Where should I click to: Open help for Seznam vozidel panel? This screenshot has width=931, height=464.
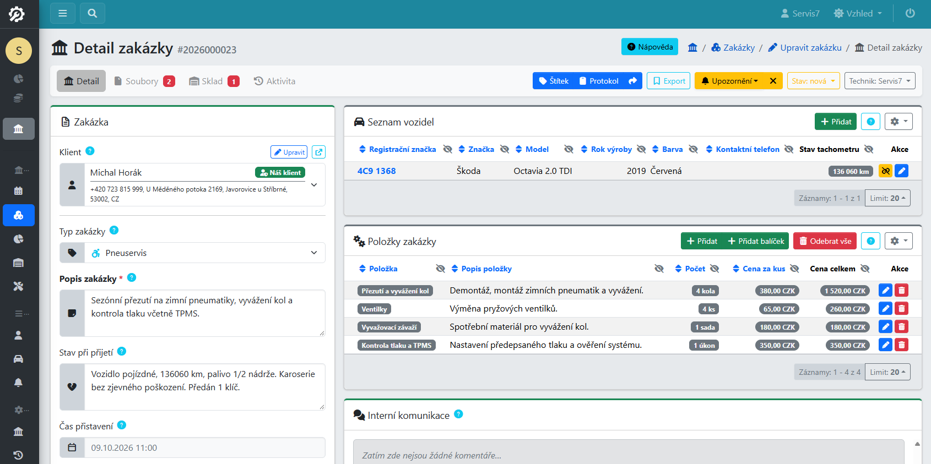tap(870, 122)
